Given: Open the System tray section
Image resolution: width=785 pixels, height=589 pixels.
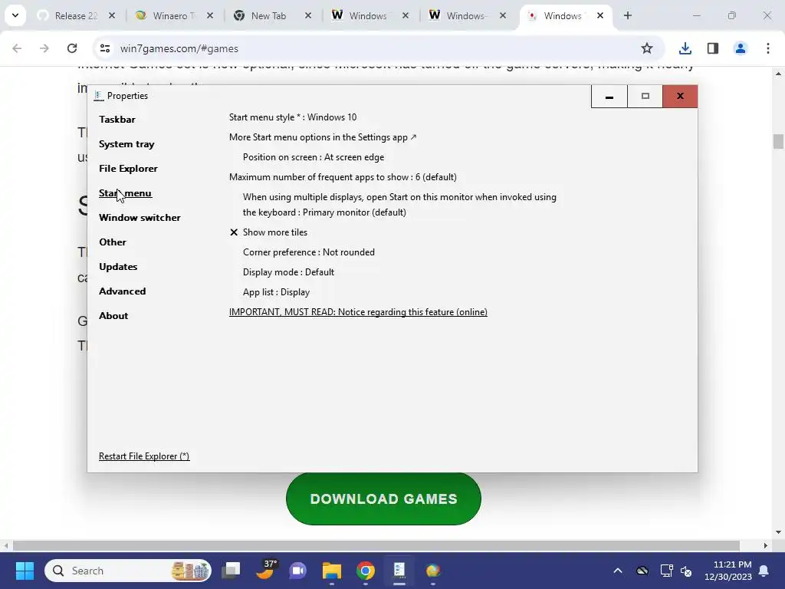Looking at the screenshot, I should [126, 143].
